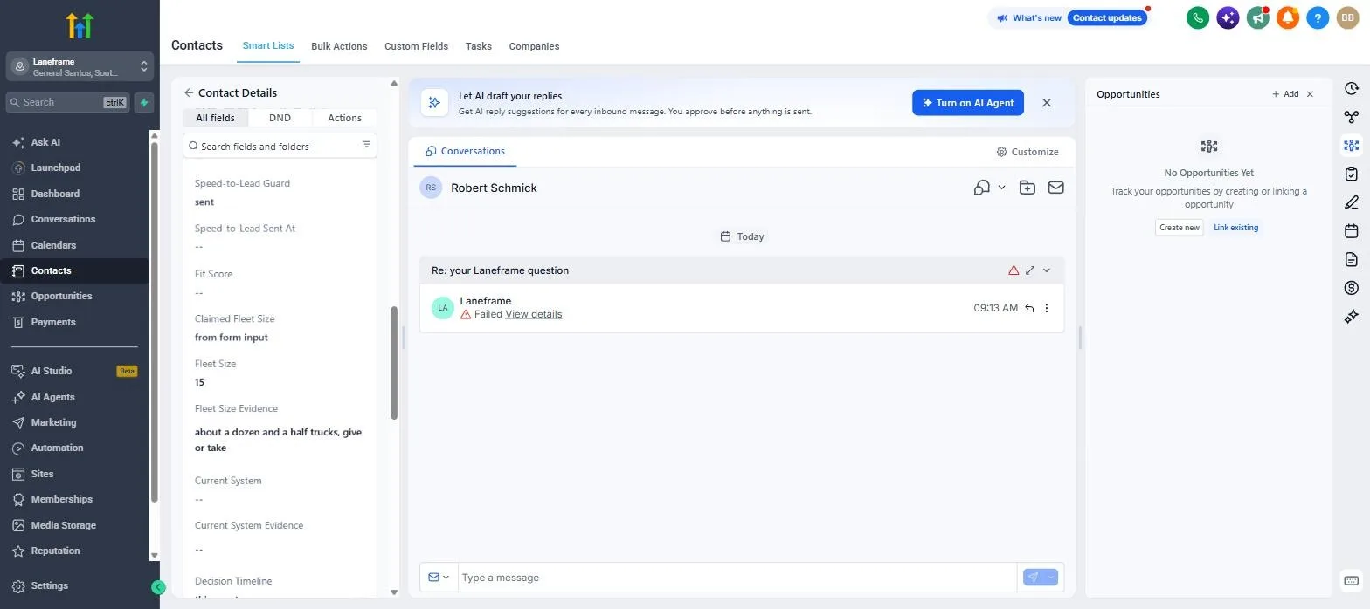Open the three-dot menu on Laneframe message
The width and height of the screenshot is (1370, 609).
coord(1047,308)
